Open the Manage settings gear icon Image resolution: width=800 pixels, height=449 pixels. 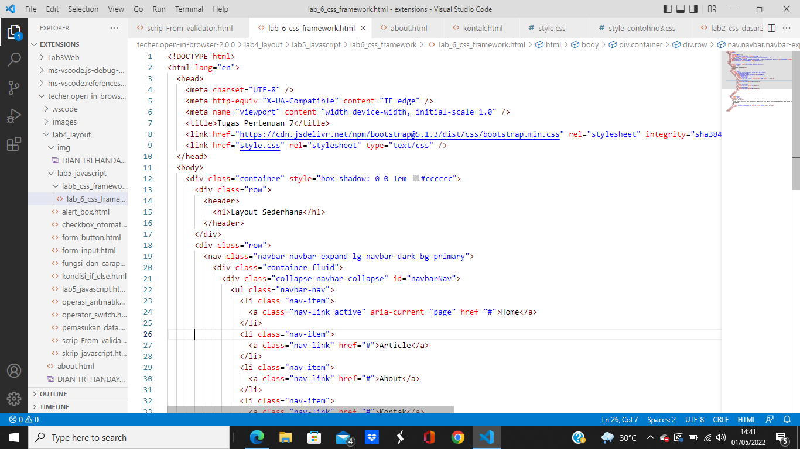coord(15,399)
